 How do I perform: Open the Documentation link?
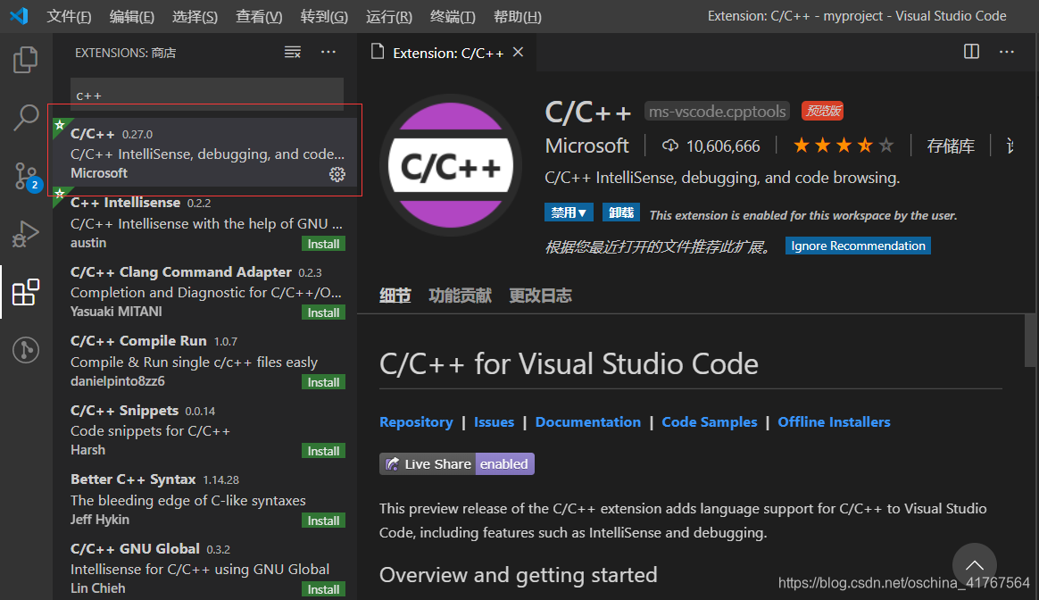coord(587,422)
